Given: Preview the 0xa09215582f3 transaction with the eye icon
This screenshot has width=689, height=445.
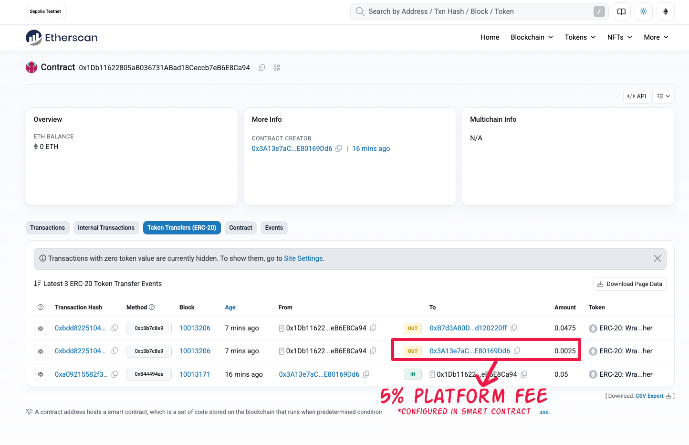Looking at the screenshot, I should [x=41, y=374].
